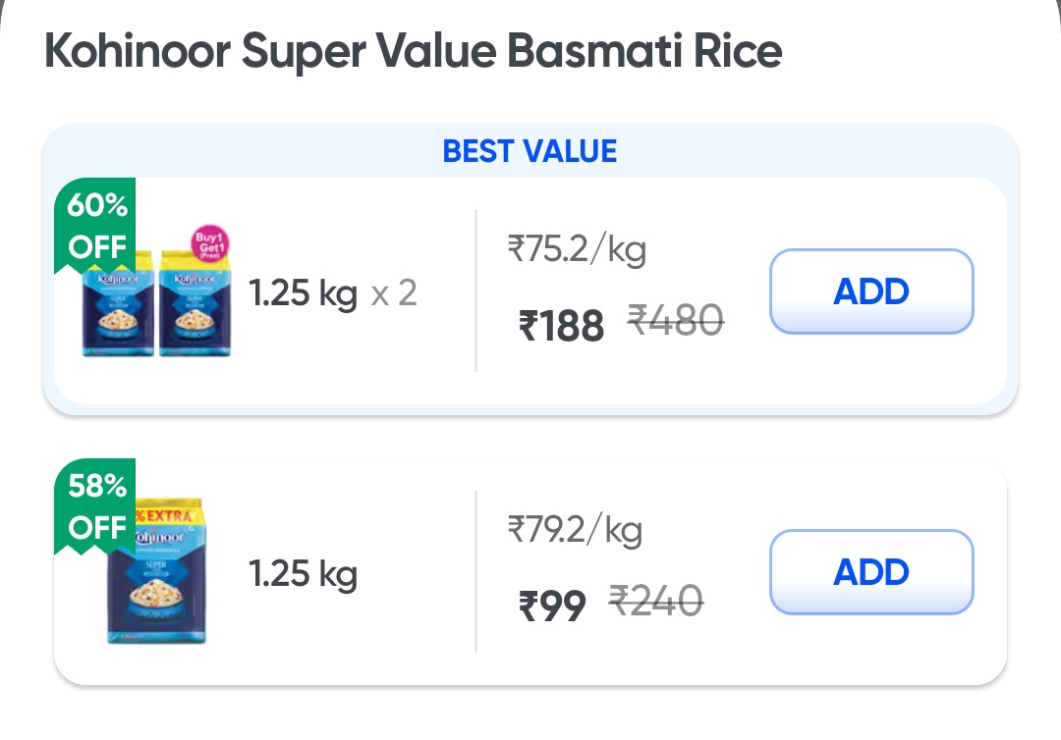Open the single Kohinoor rice bag image
The width and height of the screenshot is (1061, 740).
coord(156,574)
